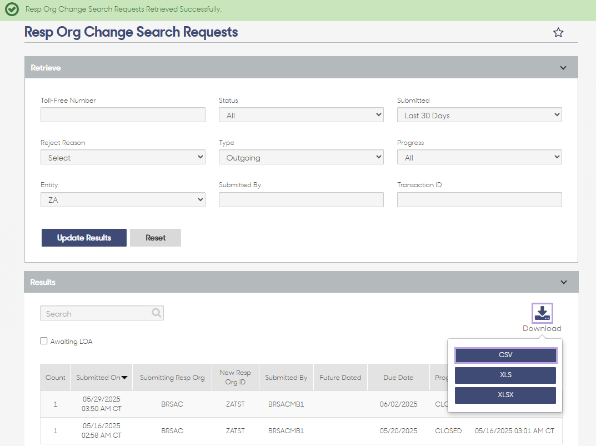Sort by Submitted By column header
596x446 pixels.
pos(286,378)
